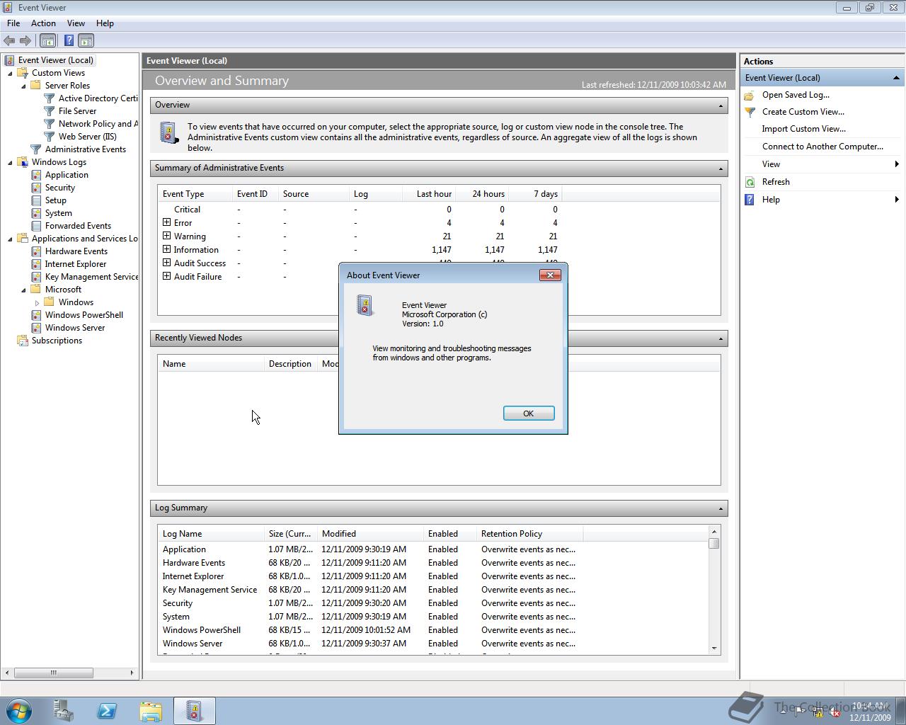Open Windows PowerShell from the taskbar
The width and height of the screenshot is (906, 725).
coord(107,711)
